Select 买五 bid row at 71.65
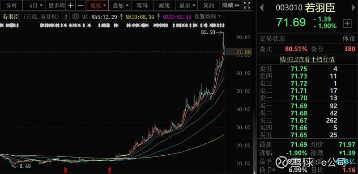Image resolution: width=358 pixels, height=174 pixels. point(307,135)
